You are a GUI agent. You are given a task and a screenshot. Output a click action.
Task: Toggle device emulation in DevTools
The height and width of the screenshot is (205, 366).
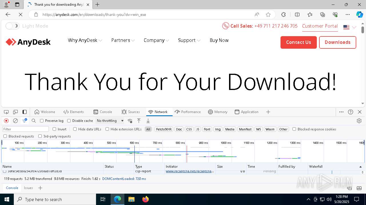click(x=15, y=112)
